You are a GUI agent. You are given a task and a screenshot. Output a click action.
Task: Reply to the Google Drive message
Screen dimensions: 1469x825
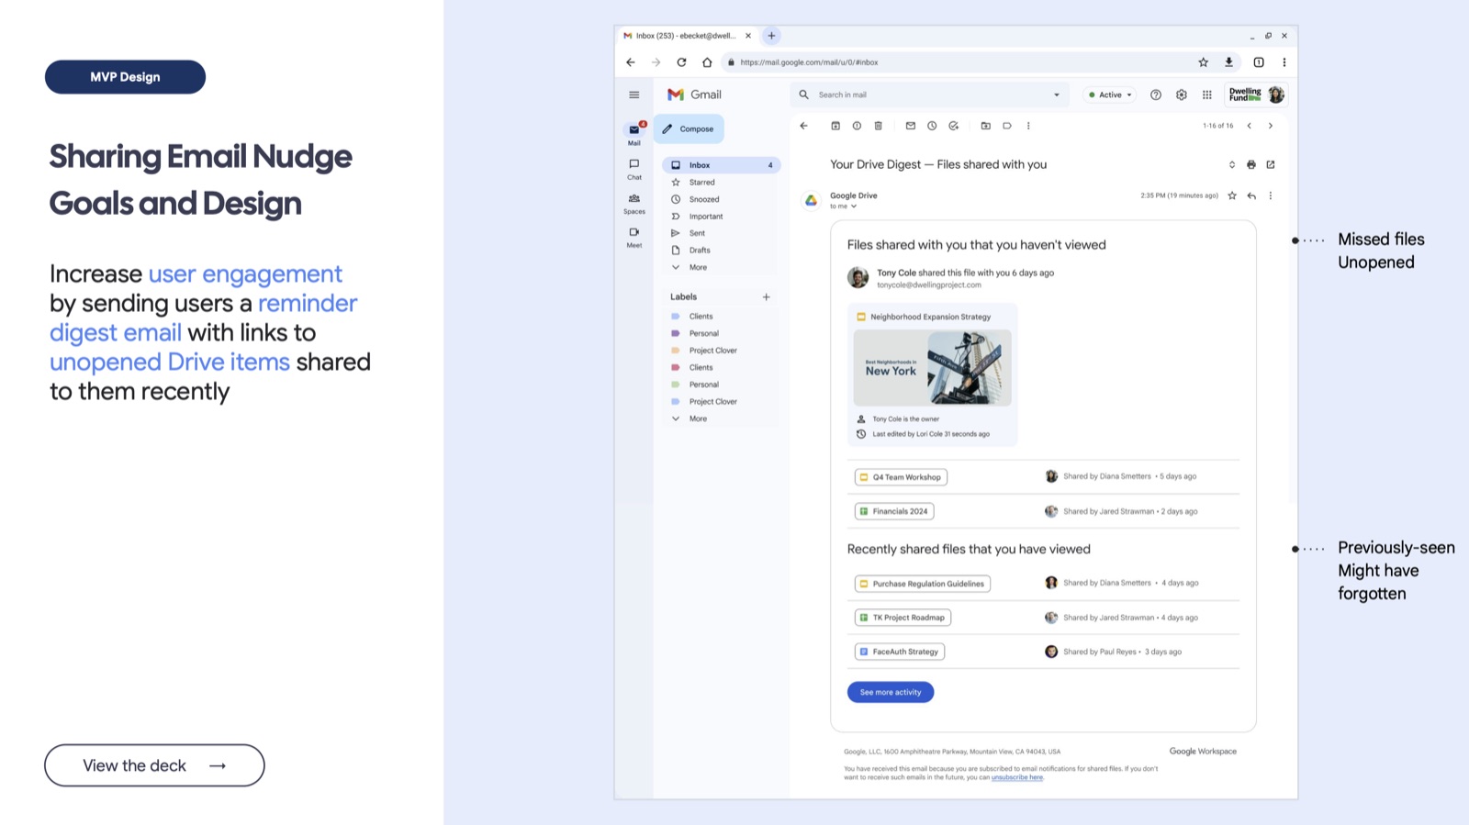(1251, 195)
